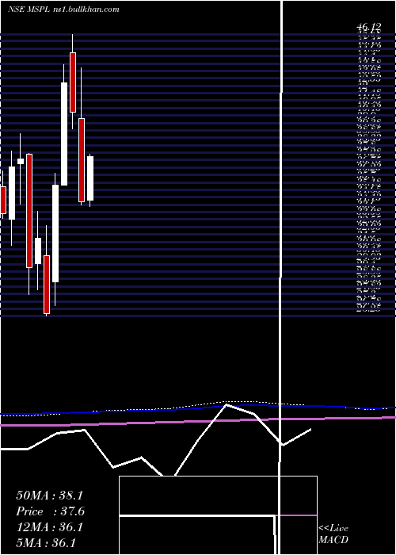This screenshot has width=396, height=555.
Task: Click the NSE MSPL ns1.bullkhan.com title text
Action: pyautogui.click(x=63, y=10)
